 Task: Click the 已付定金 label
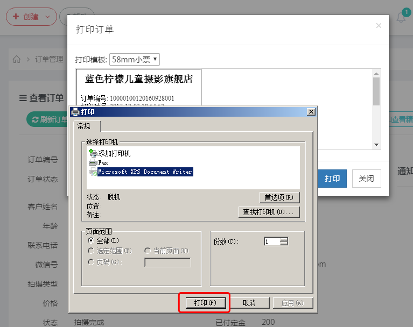[x=231, y=323]
